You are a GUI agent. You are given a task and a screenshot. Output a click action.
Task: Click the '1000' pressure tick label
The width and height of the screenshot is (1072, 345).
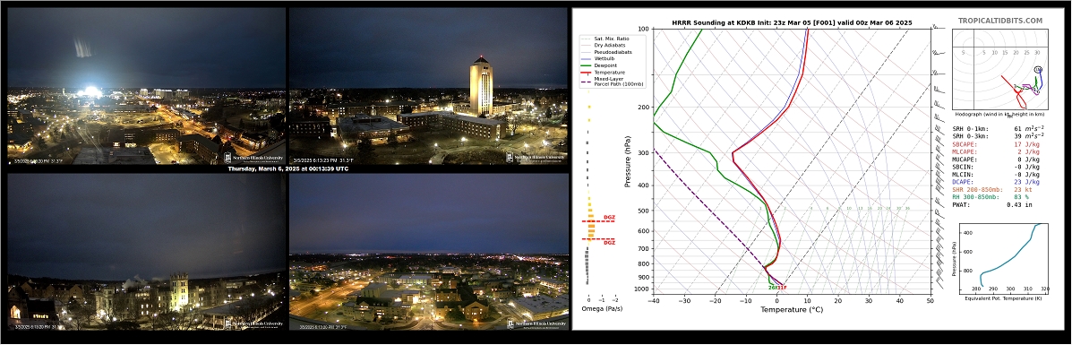point(642,289)
